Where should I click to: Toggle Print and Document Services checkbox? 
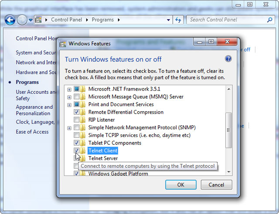(77, 104)
